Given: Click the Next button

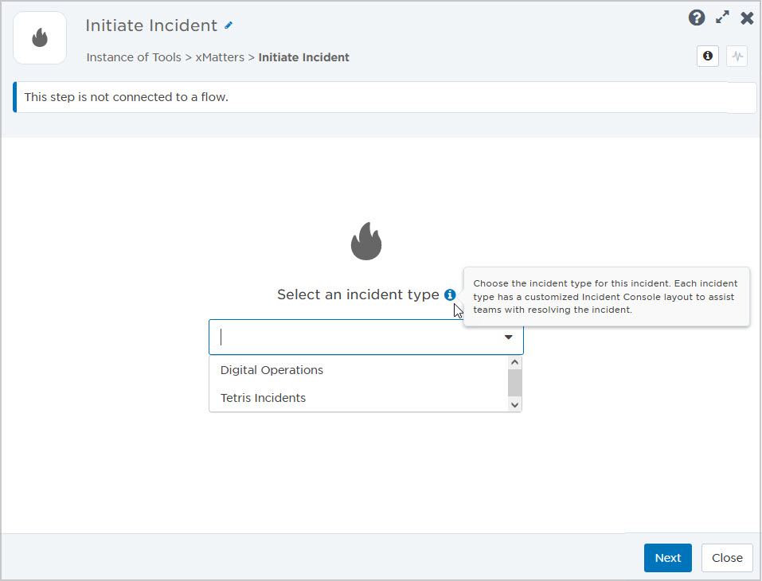Looking at the screenshot, I should click(x=668, y=558).
